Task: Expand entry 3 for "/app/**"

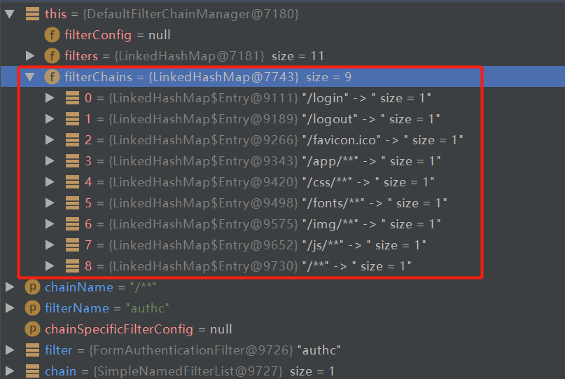Action: (x=50, y=161)
